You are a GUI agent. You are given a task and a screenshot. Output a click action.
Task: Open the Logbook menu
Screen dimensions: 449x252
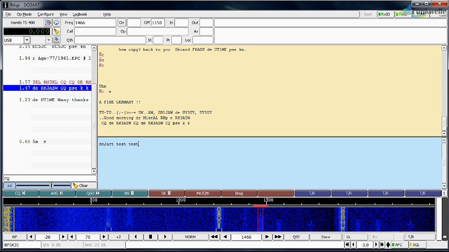click(x=80, y=14)
